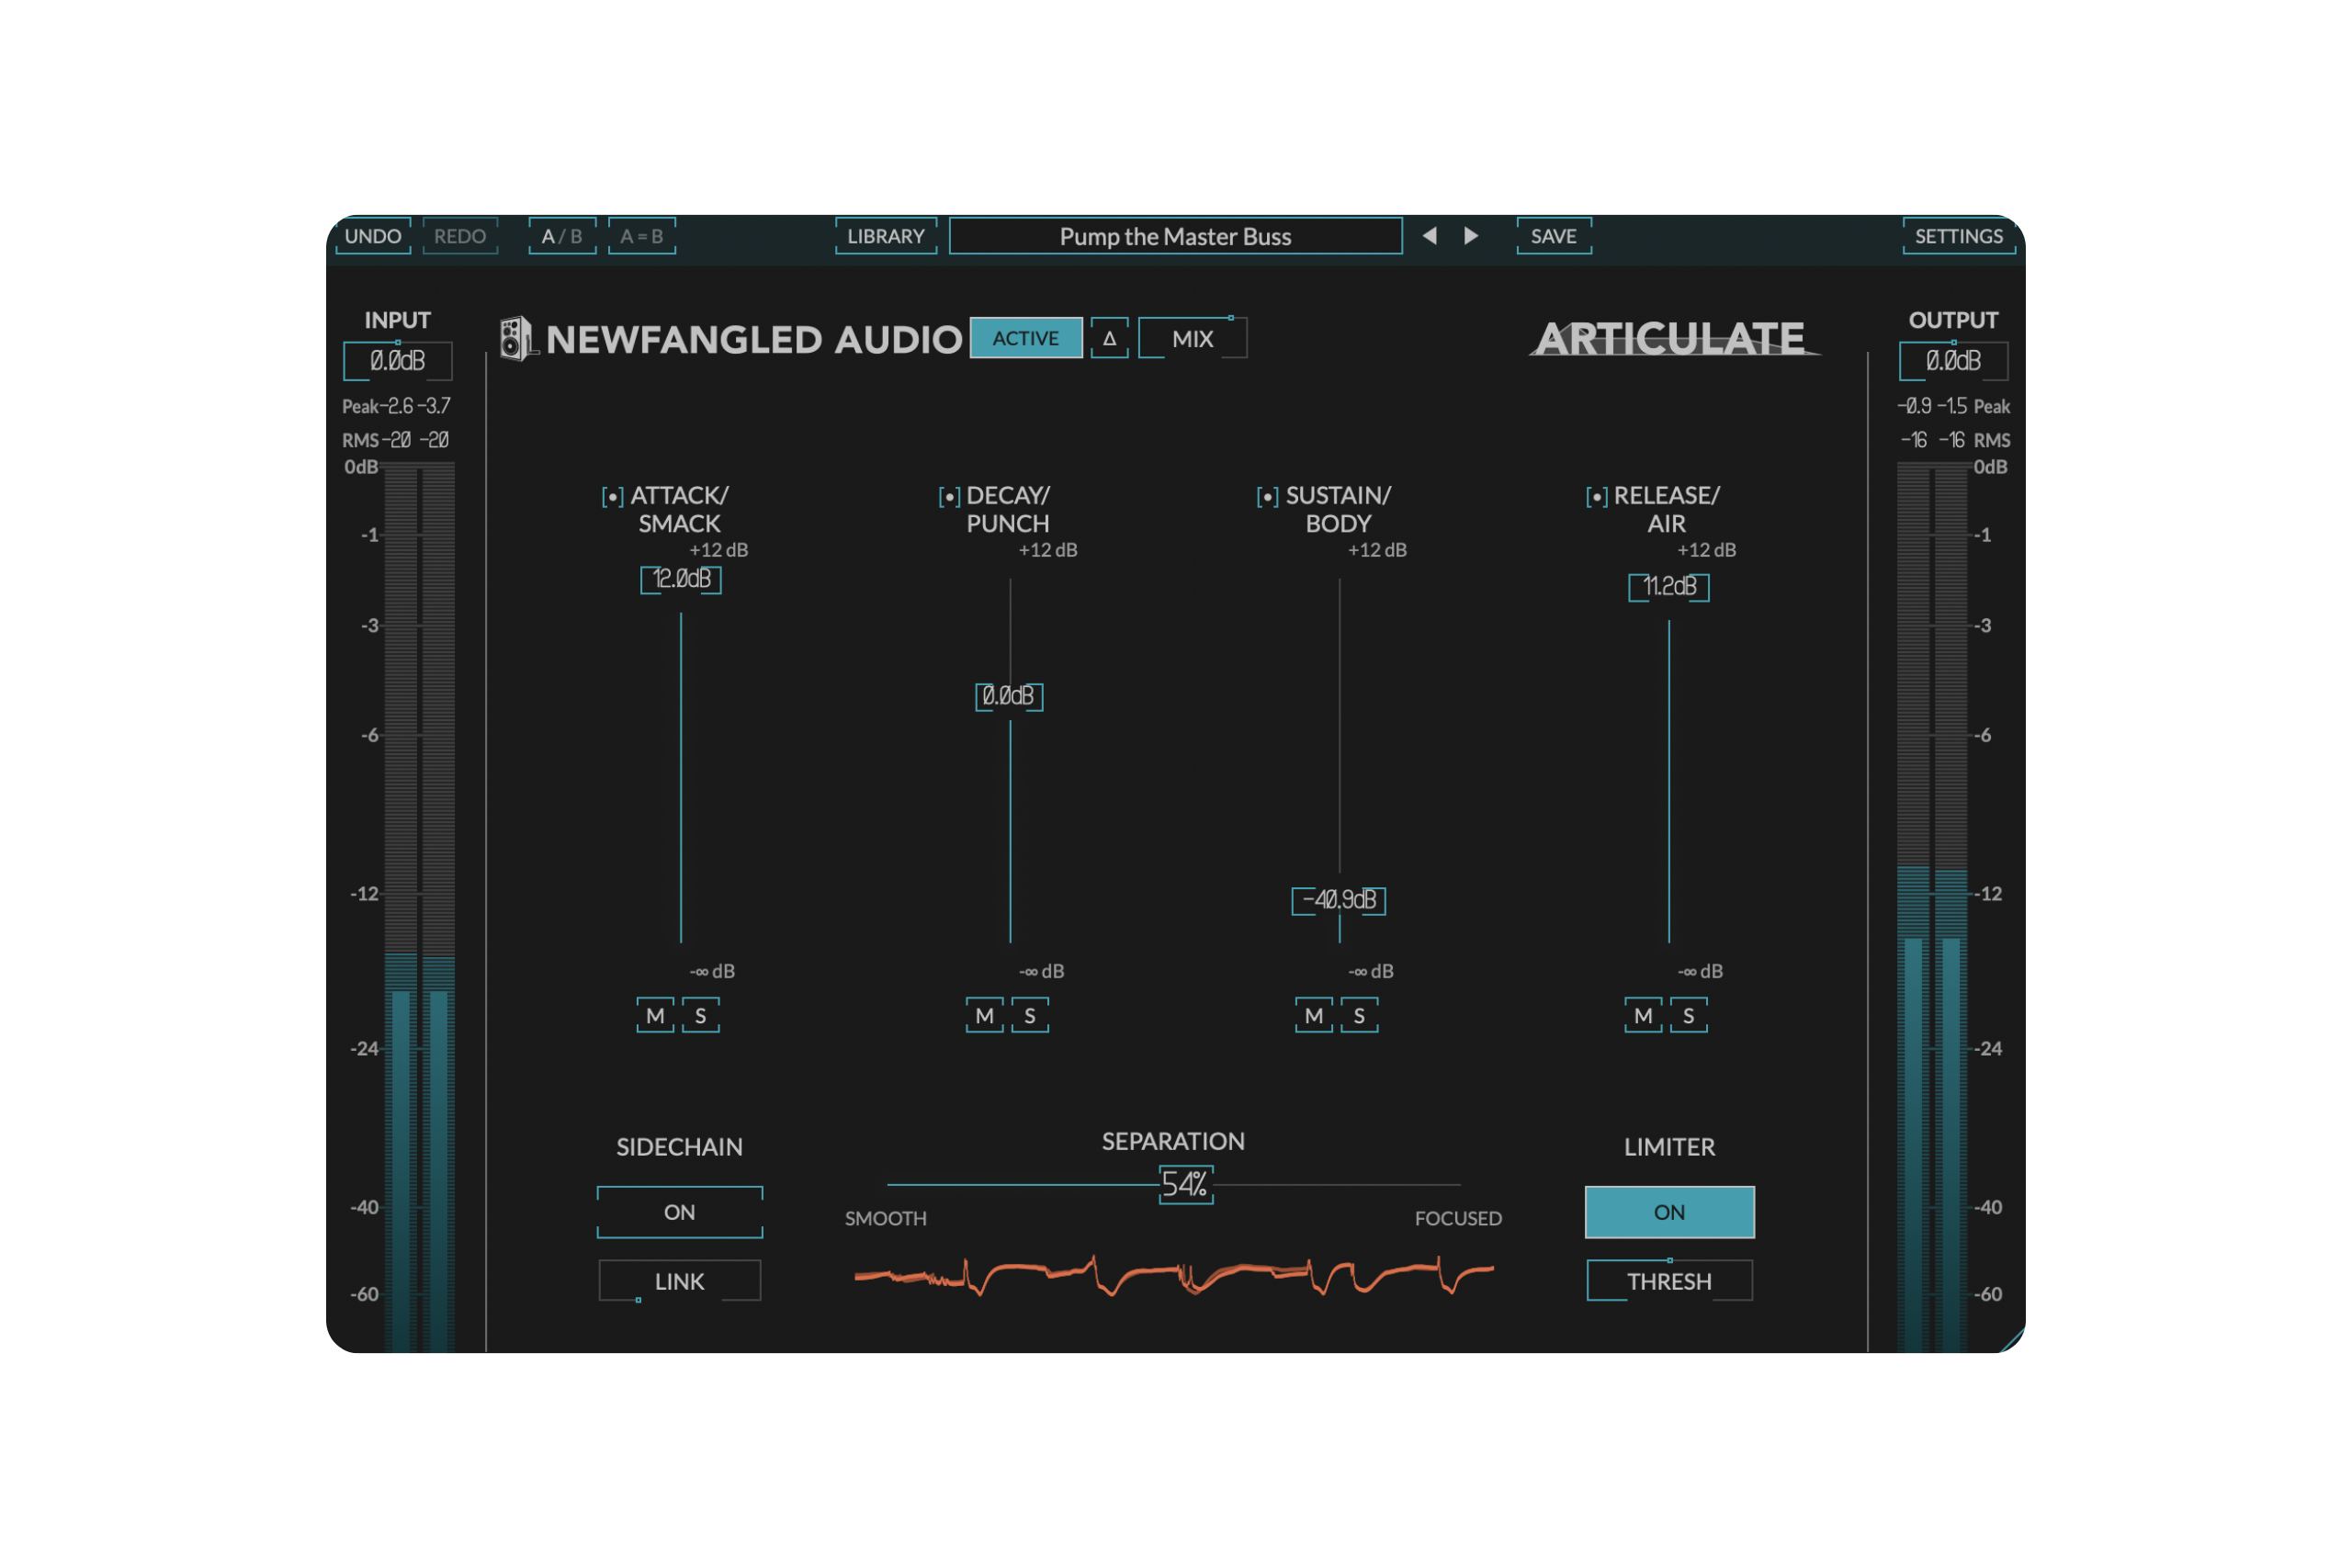This screenshot has height=1568, width=2352.
Task: Go to the next preset arrow
Action: click(1471, 236)
